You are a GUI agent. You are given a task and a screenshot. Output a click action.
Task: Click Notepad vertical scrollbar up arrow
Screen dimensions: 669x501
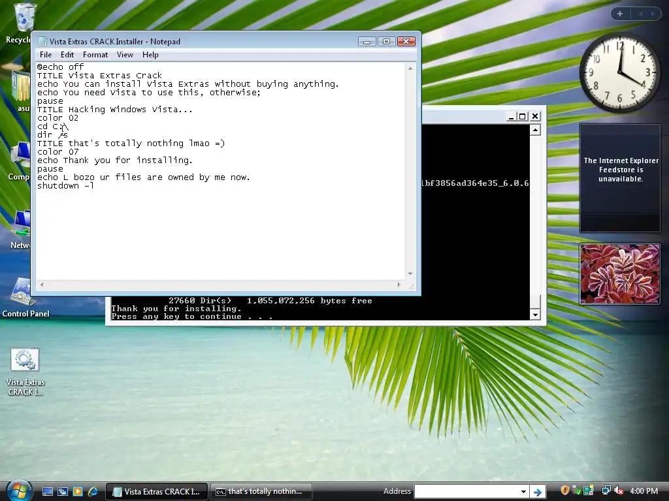(x=410, y=68)
